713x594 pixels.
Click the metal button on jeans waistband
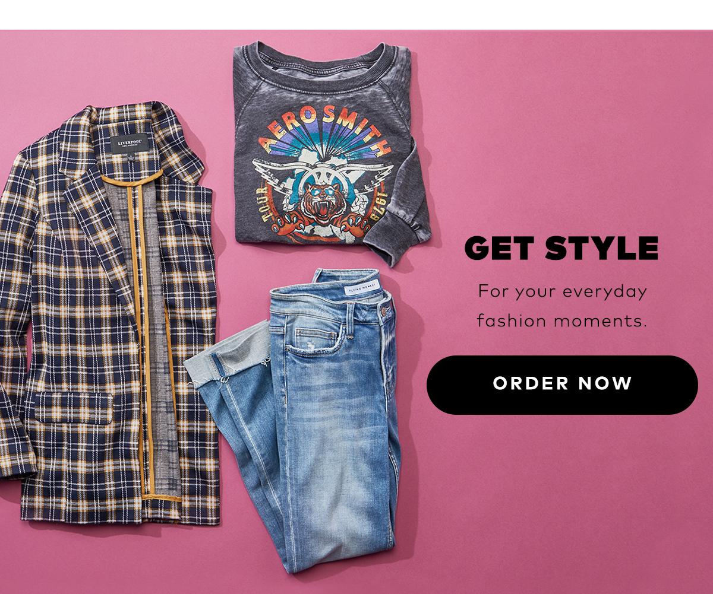tap(387, 310)
